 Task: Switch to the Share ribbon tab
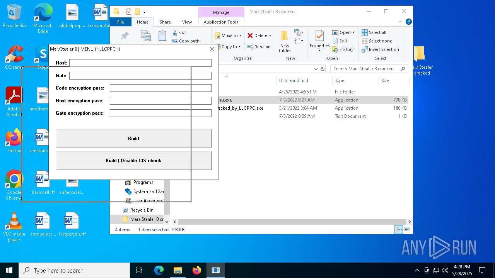point(165,22)
